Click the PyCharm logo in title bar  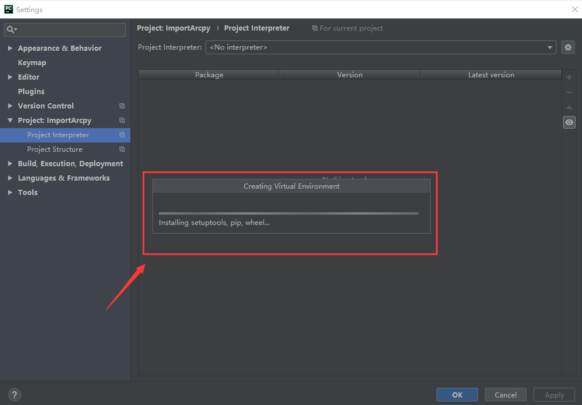click(x=8, y=9)
